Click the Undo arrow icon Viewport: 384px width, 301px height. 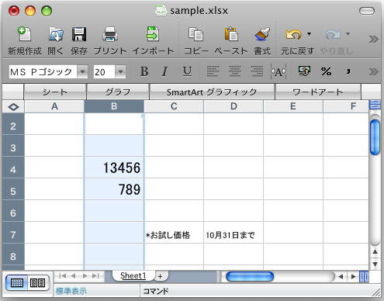pos(293,34)
